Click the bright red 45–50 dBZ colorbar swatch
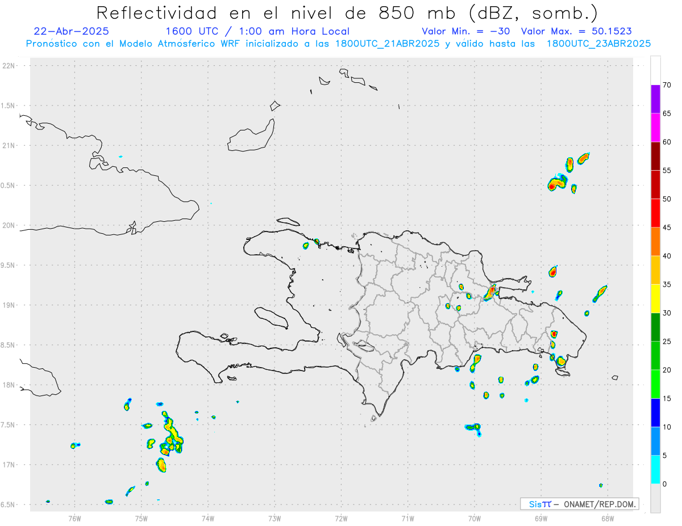The width and height of the screenshot is (682, 526). point(655,213)
